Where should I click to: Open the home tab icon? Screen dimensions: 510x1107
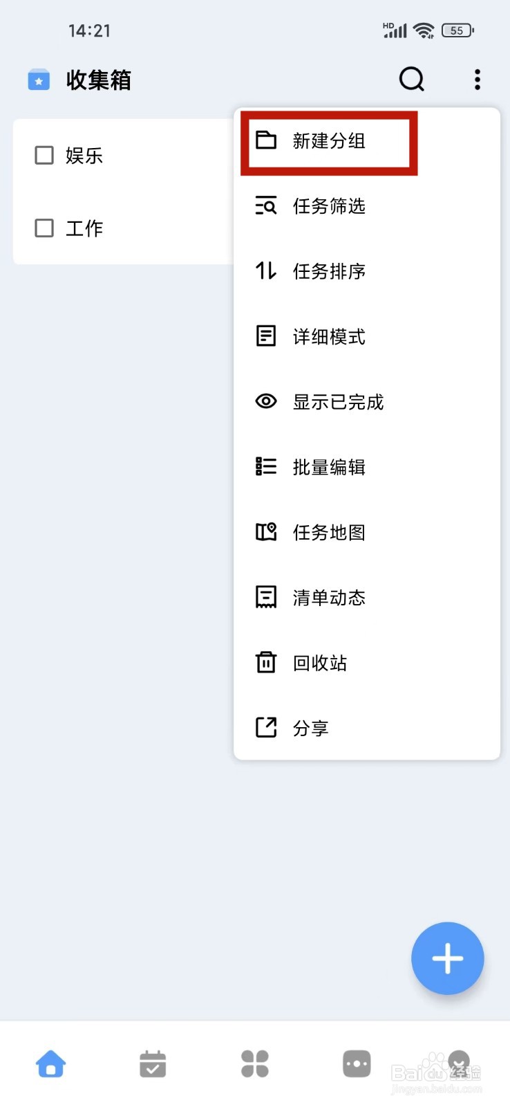[x=51, y=1063]
